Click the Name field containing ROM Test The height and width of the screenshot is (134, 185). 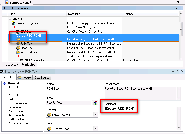pos(72,89)
